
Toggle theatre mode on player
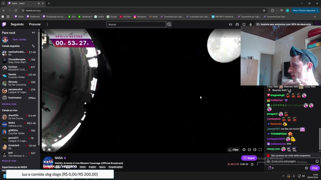pos(255,149)
